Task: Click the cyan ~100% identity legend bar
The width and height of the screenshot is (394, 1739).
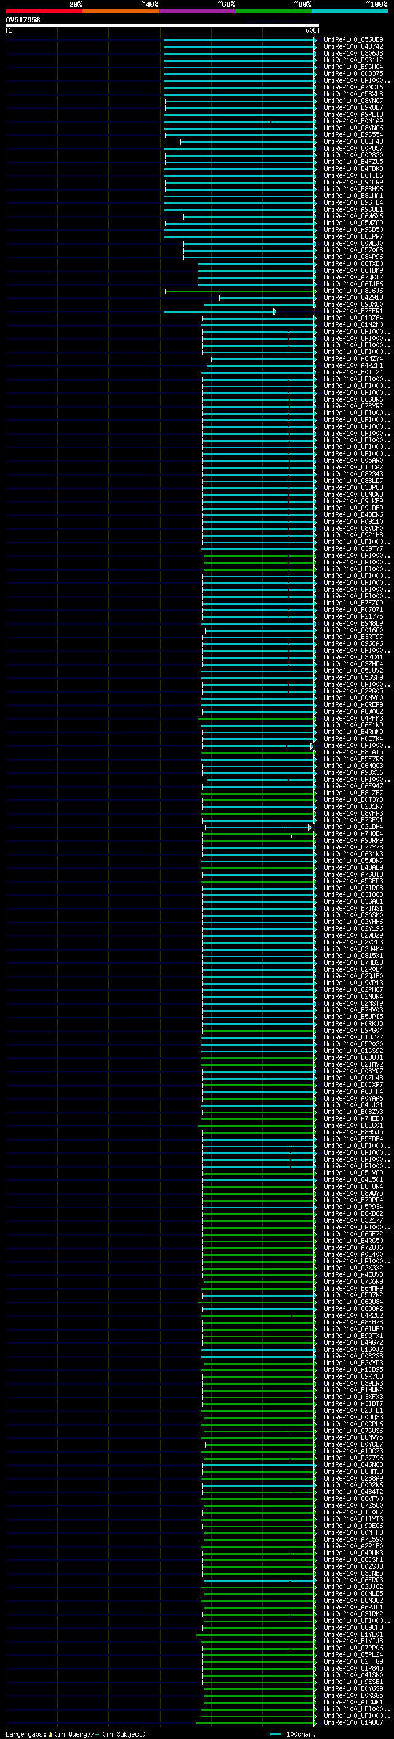Action: point(350,11)
